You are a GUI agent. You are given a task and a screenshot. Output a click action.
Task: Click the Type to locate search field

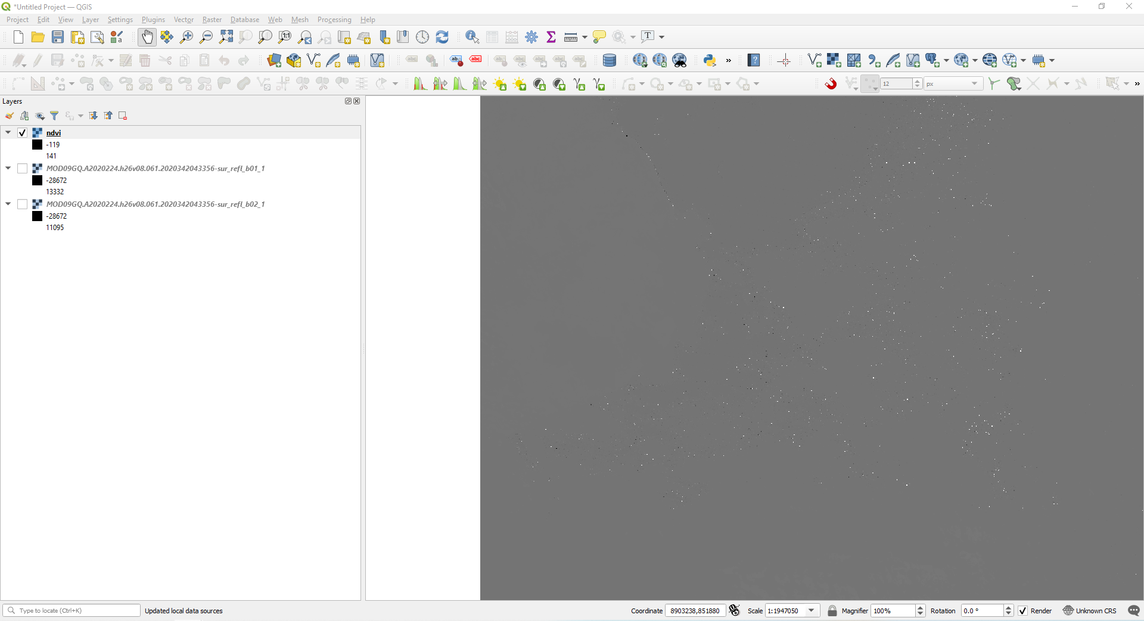tap(71, 611)
